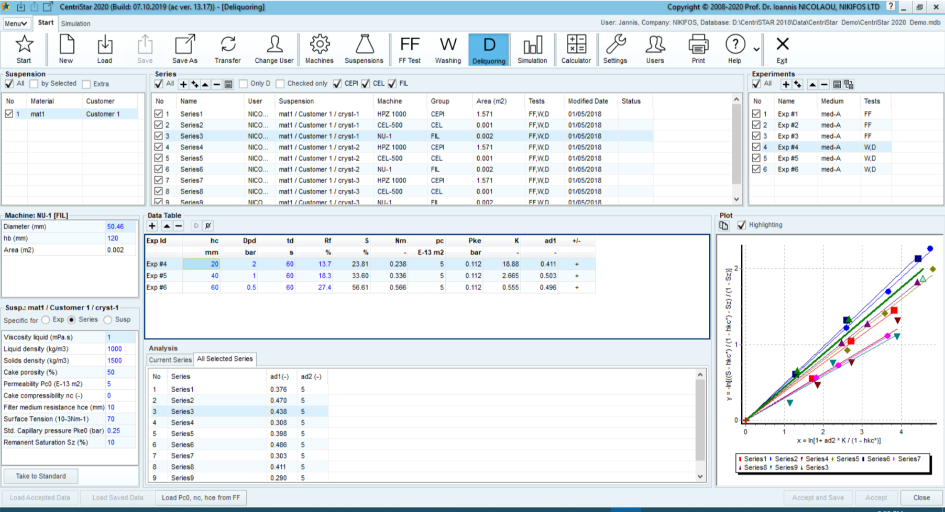Click the Load Saved Data button

tap(117, 497)
